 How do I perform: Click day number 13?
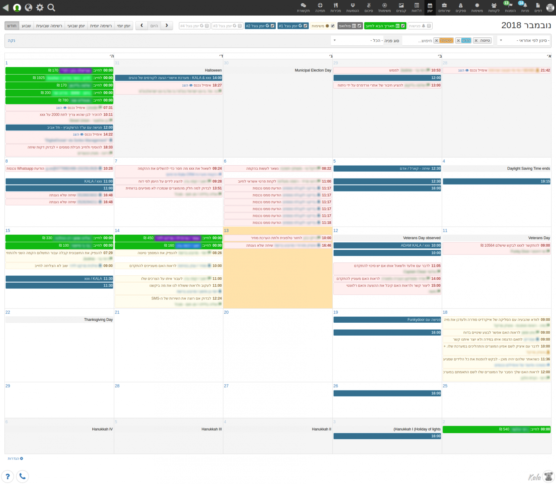tap(226, 230)
